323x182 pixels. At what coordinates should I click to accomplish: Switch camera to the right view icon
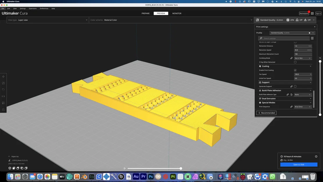point(26,168)
